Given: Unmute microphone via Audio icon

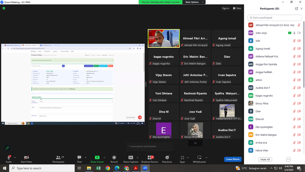Looking at the screenshot, I should [x=9, y=158].
